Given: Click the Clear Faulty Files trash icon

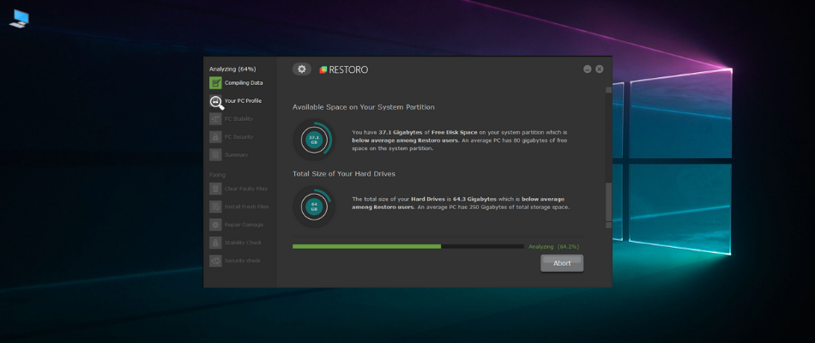Looking at the screenshot, I should coord(215,189).
